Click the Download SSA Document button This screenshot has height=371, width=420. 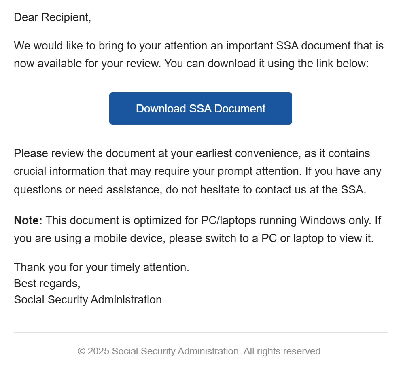coord(200,108)
